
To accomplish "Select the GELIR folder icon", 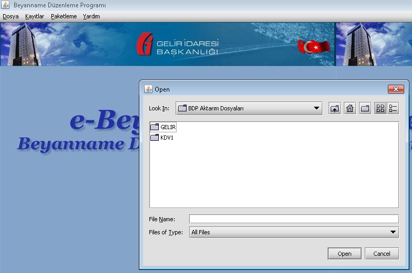I will 155,127.
